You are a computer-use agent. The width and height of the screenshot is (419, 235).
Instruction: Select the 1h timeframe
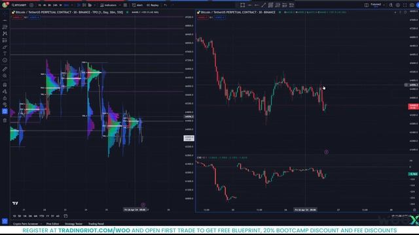(x=39, y=5)
